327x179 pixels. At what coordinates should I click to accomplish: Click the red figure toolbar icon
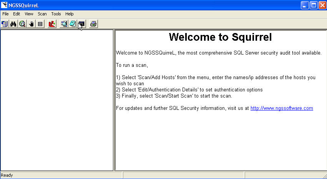52,24
